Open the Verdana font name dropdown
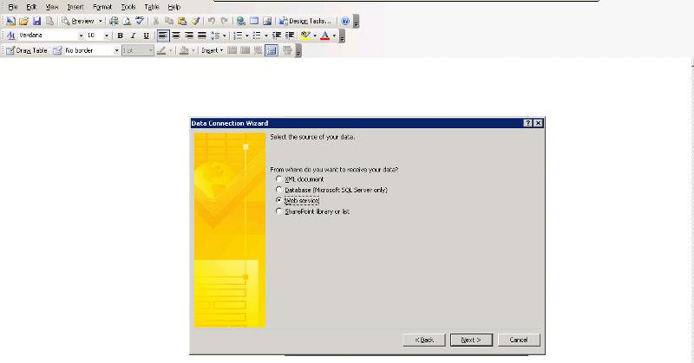The height and width of the screenshot is (363, 694). click(x=81, y=36)
